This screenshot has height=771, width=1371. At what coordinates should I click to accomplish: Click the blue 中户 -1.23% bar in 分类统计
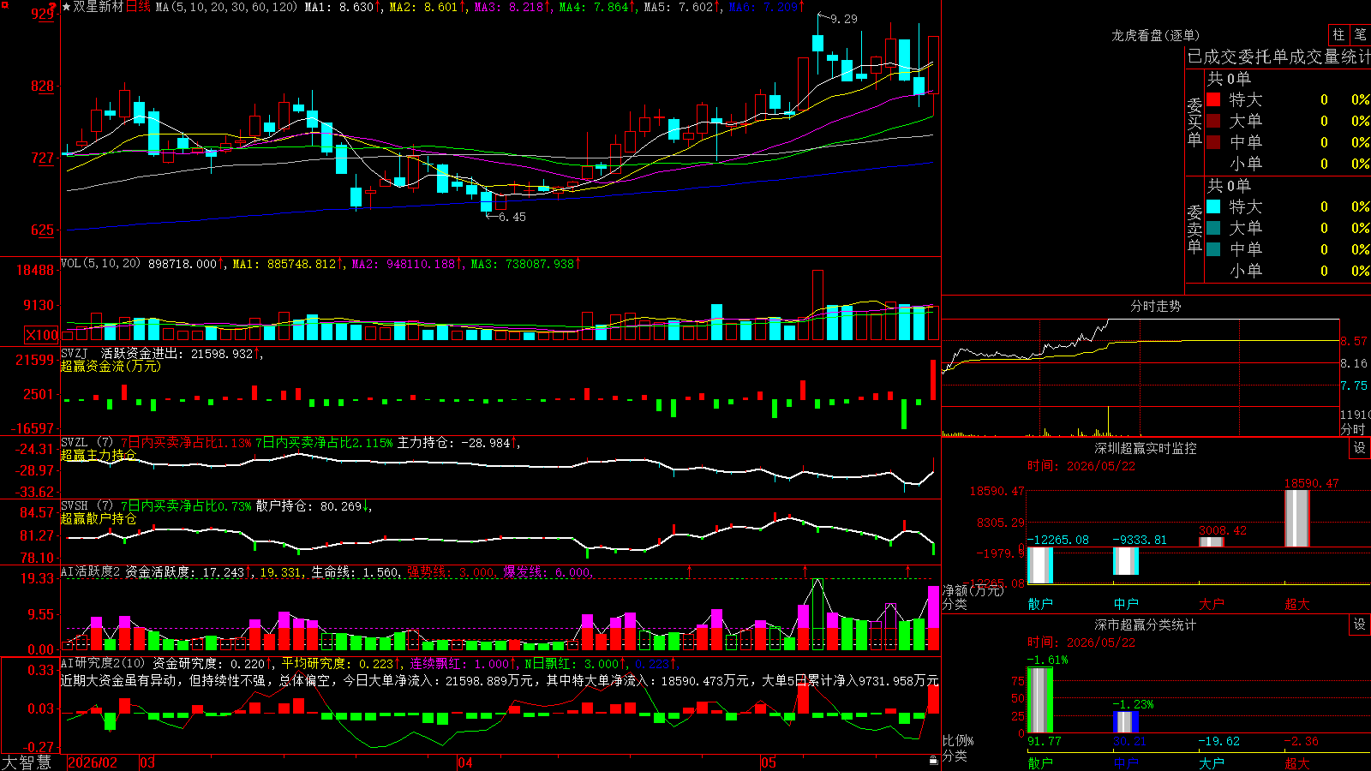(x=1126, y=722)
